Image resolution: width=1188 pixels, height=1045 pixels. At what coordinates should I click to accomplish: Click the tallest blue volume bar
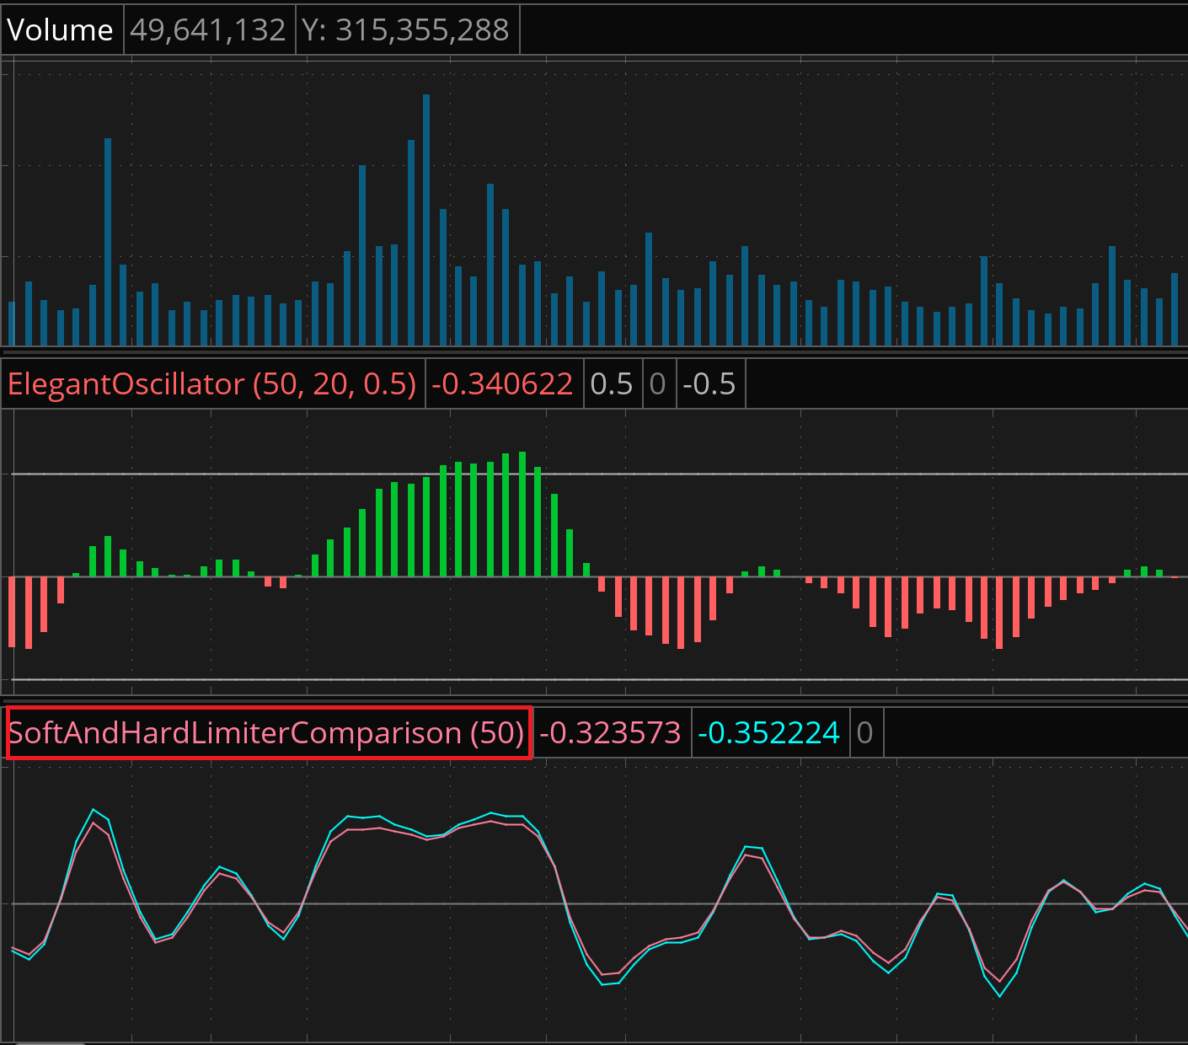click(x=426, y=219)
